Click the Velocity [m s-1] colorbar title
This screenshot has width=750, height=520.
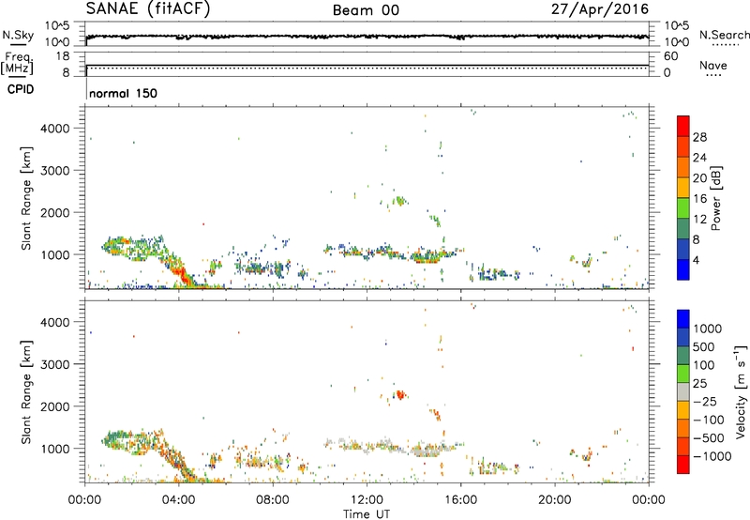click(741, 391)
